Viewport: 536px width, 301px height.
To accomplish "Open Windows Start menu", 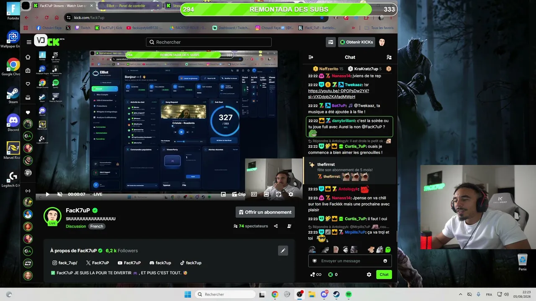I will [x=188, y=294].
